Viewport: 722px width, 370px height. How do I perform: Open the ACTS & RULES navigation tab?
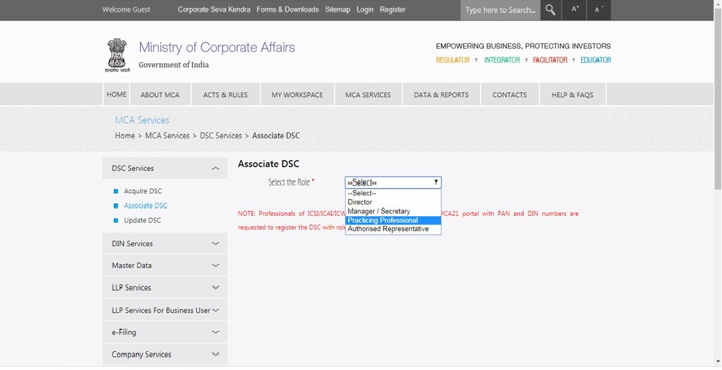[x=225, y=95]
